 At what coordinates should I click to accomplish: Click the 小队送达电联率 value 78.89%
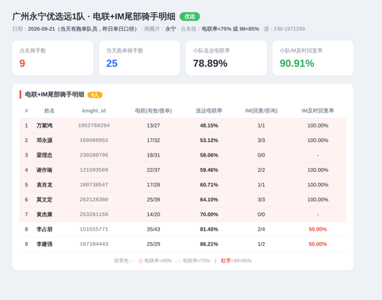[x=210, y=63]
